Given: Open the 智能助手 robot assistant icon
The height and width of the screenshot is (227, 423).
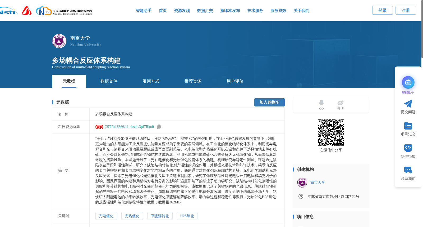Looking at the screenshot, I should point(408,82).
